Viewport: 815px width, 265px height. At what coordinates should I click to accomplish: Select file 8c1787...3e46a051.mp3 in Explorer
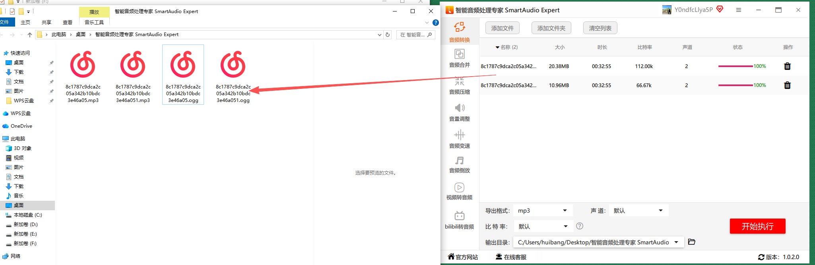[x=133, y=75]
